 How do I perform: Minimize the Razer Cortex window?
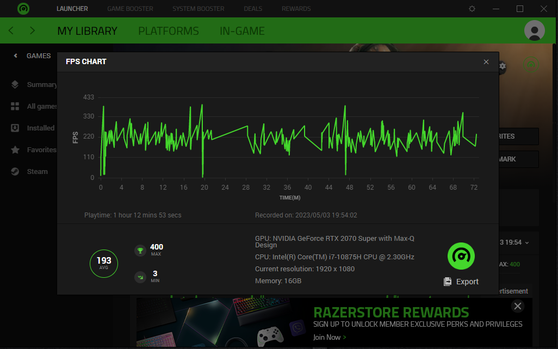[495, 9]
